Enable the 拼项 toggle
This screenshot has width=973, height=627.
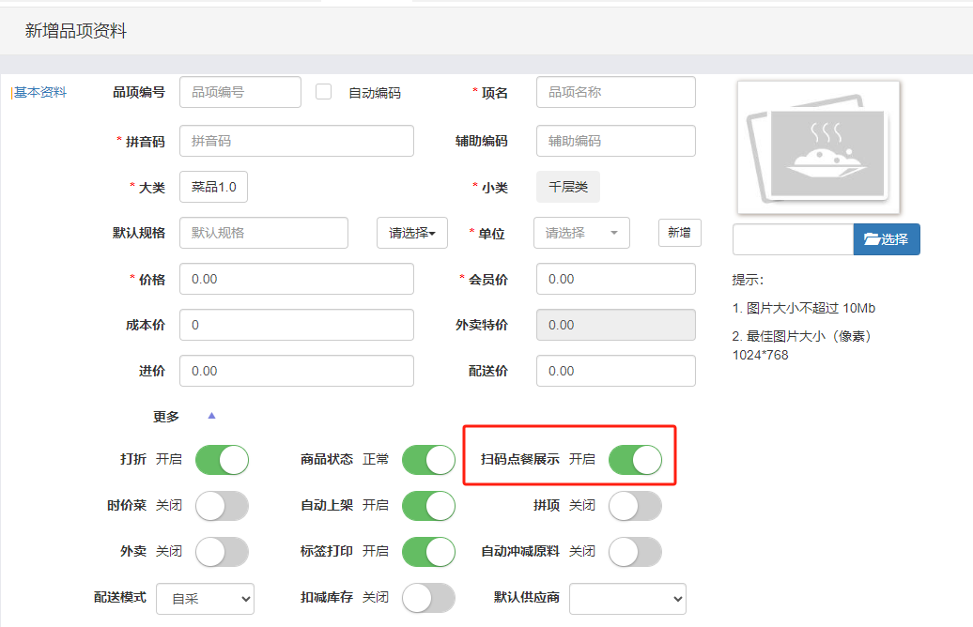[x=636, y=506]
